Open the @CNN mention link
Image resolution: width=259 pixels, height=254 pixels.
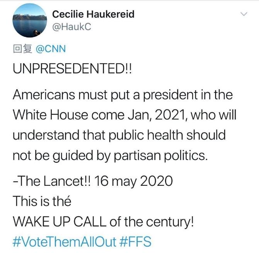click(x=51, y=49)
